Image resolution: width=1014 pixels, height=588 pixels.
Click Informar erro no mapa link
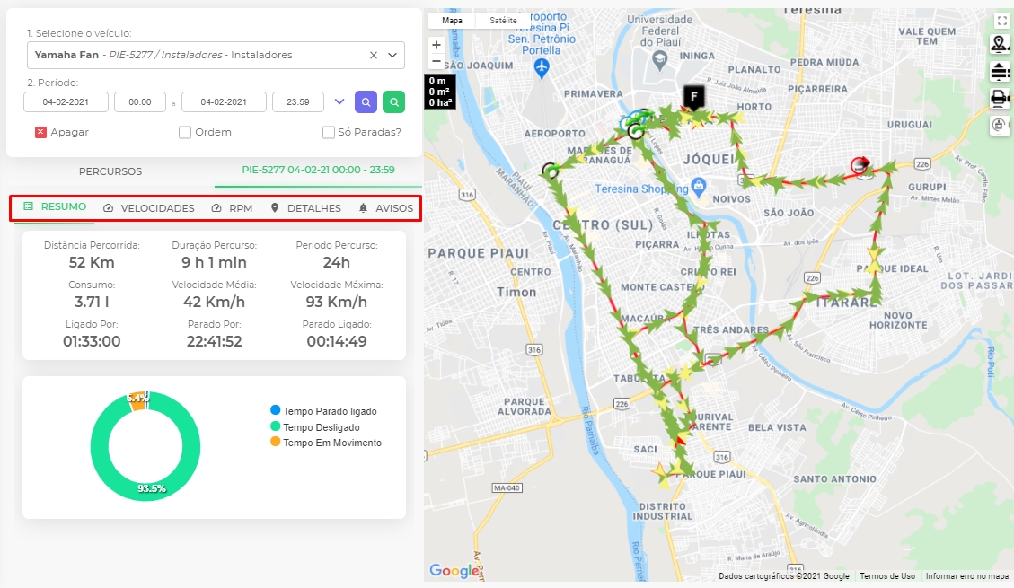click(x=966, y=575)
